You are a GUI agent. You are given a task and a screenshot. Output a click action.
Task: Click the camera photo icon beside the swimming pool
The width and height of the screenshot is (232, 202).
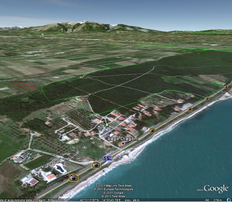pos(73,177)
